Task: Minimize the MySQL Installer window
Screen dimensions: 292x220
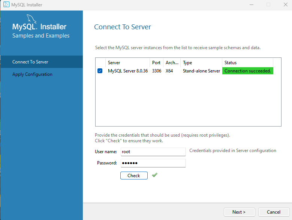Action: [x=252, y=5]
